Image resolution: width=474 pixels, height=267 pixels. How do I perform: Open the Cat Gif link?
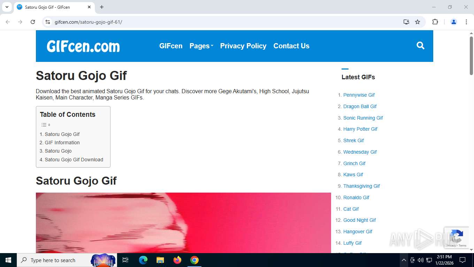tap(351, 209)
